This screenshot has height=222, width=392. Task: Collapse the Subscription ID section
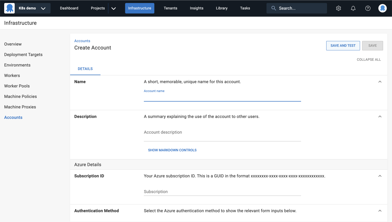pyautogui.click(x=380, y=176)
